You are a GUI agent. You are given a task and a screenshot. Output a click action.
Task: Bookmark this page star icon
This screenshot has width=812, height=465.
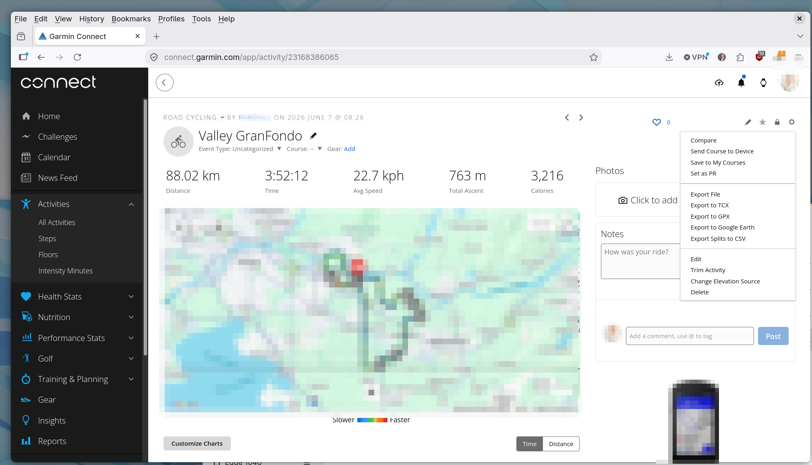point(593,57)
